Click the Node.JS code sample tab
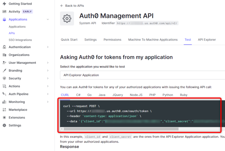The width and height of the screenshot is (225, 151). (136, 95)
